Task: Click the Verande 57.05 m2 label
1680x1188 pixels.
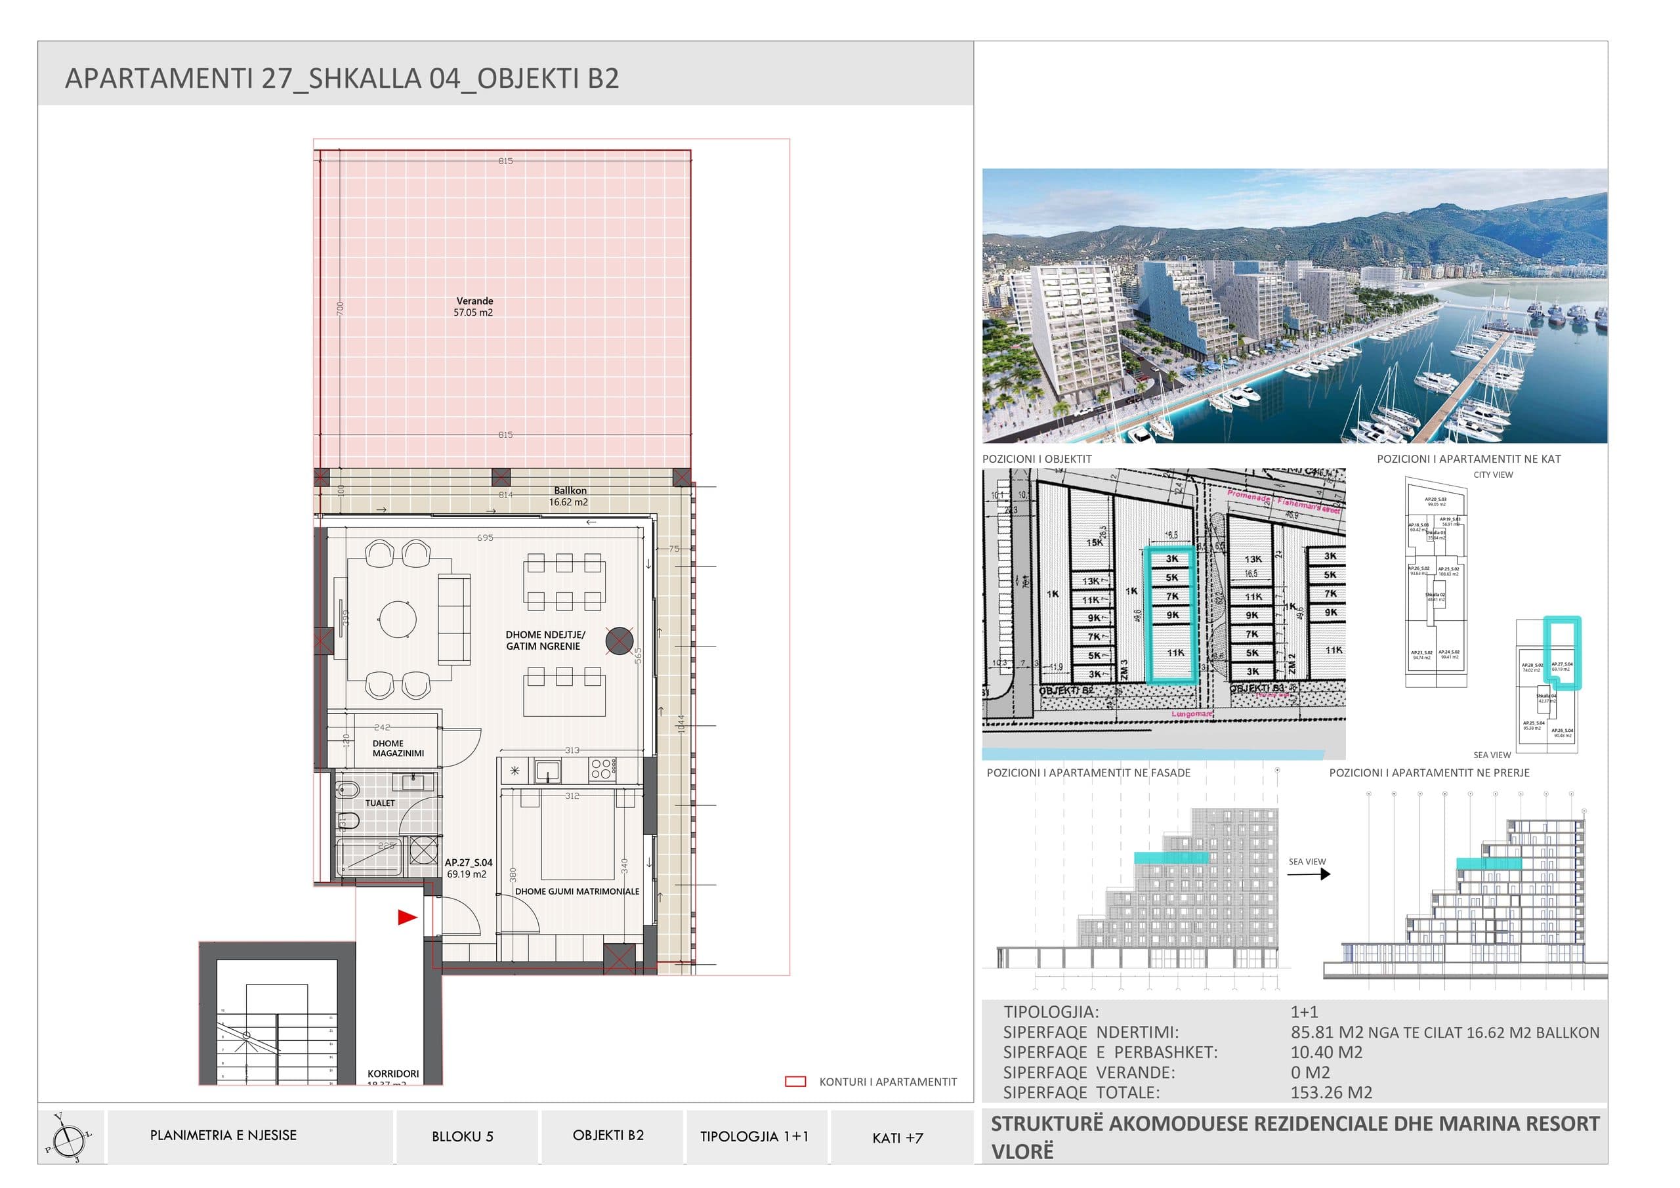Action: point(473,307)
